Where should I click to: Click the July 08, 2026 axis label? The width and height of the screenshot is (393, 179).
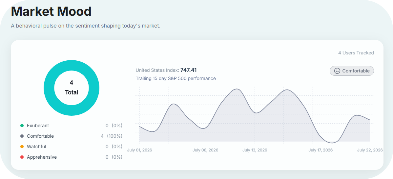point(205,150)
